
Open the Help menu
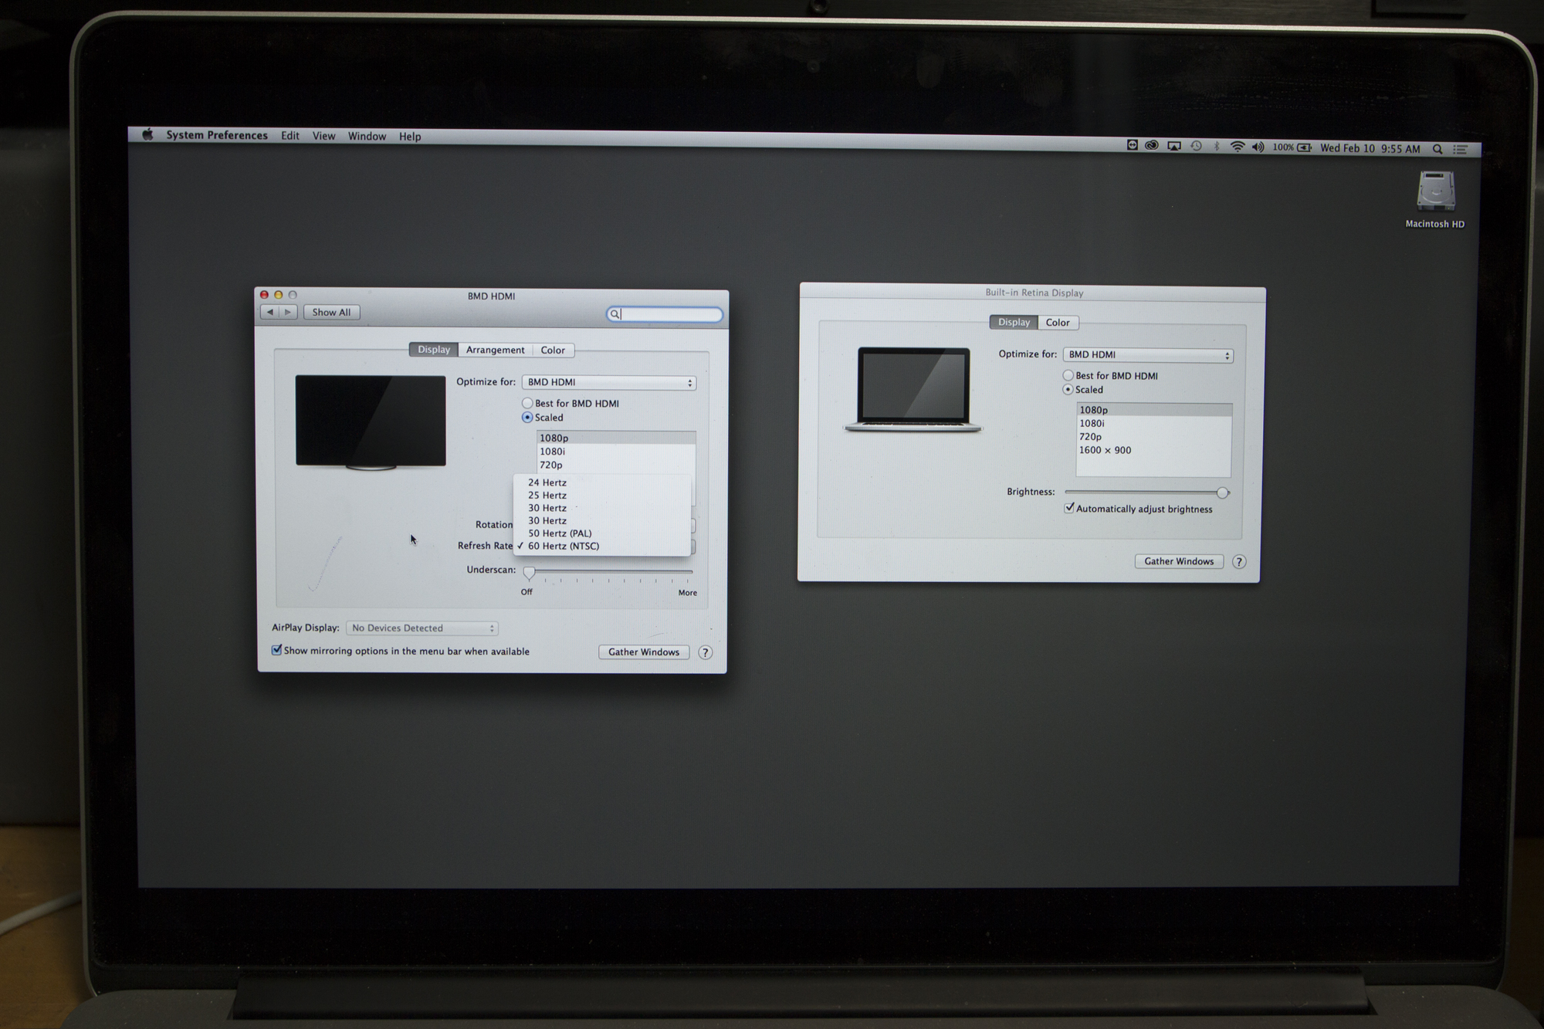pyautogui.click(x=410, y=137)
